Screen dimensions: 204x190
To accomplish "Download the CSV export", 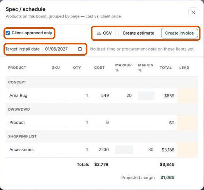I will point(105,33).
